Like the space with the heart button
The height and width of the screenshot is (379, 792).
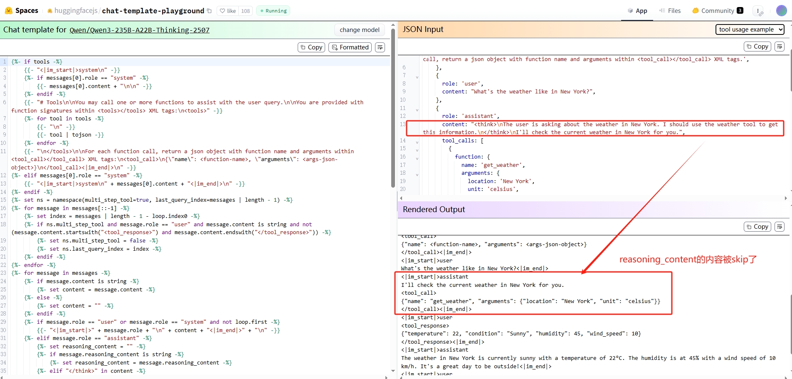[x=228, y=11]
